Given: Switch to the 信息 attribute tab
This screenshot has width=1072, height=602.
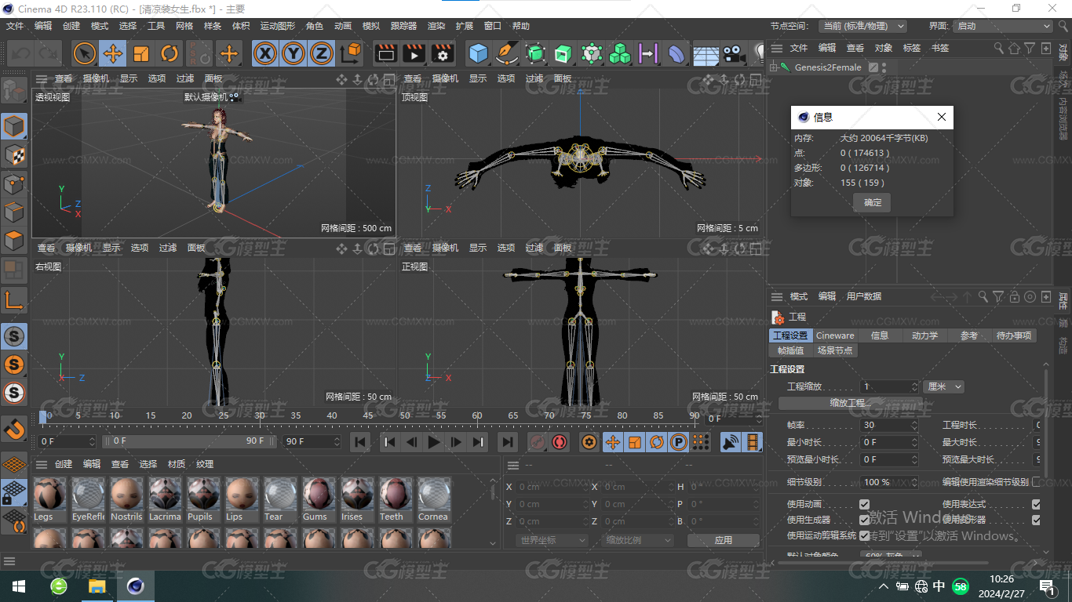Looking at the screenshot, I should pos(880,335).
